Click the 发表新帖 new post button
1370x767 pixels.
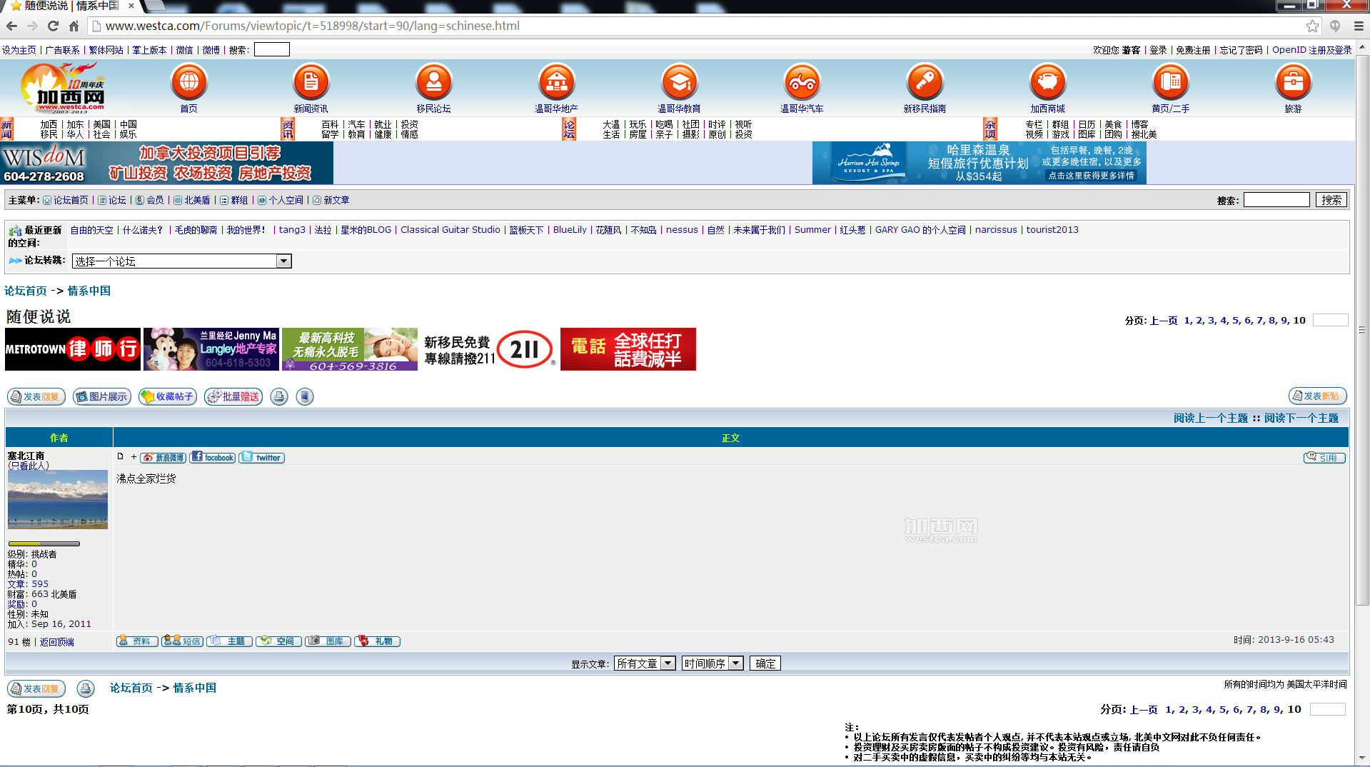(1317, 396)
